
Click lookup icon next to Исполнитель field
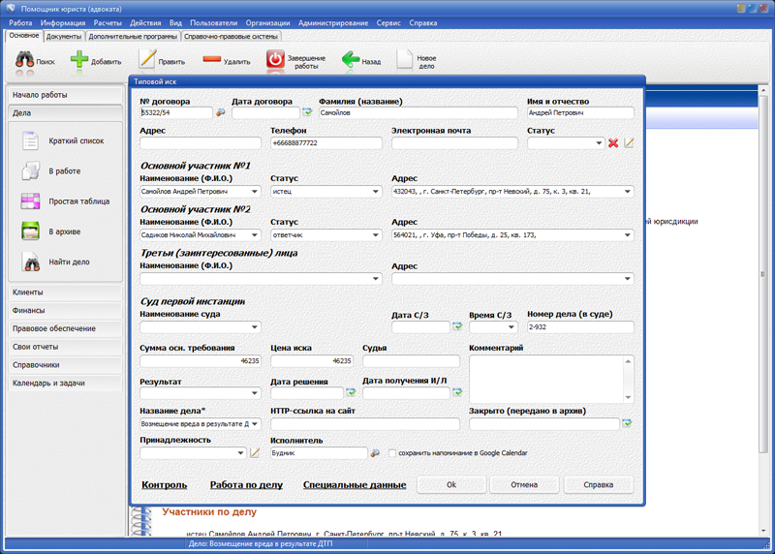coord(376,453)
